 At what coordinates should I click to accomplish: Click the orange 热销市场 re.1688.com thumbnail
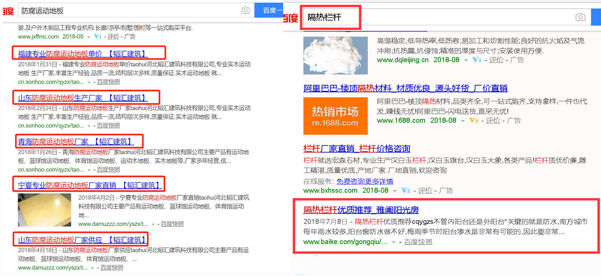tap(335, 116)
